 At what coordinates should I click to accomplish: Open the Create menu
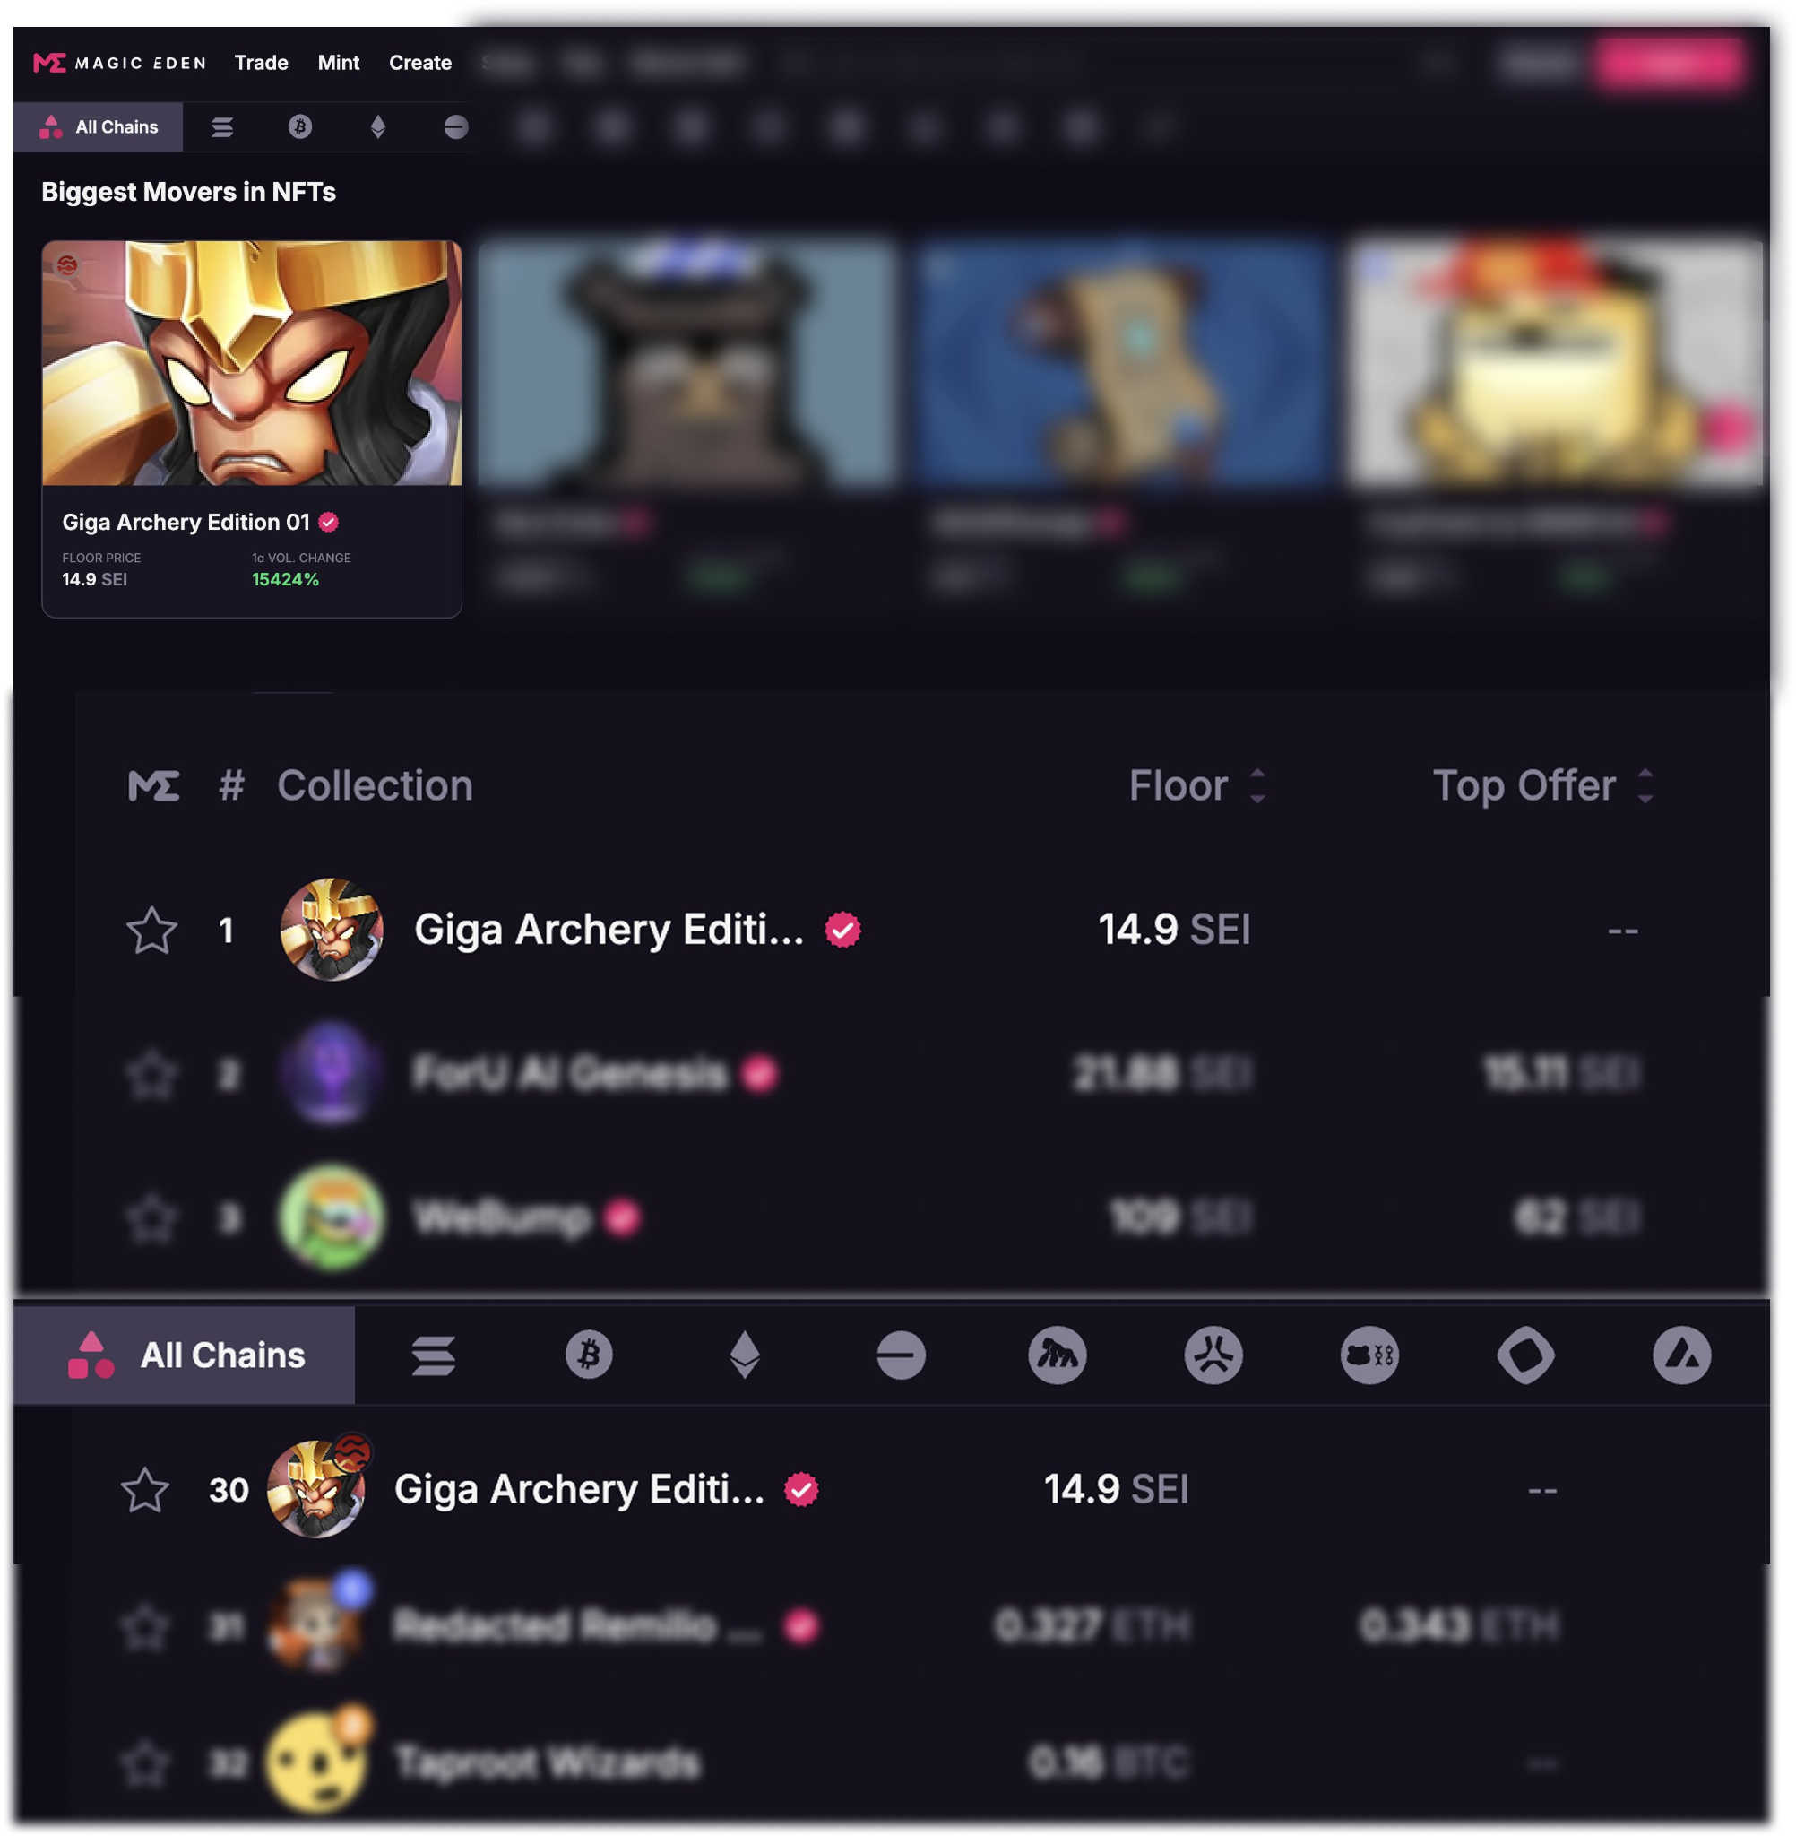[x=420, y=64]
